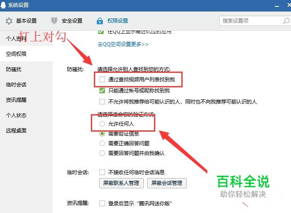Click the magnifier icon in search box
Screen dimensions: 291x213
pyautogui.click(x=286, y=21)
